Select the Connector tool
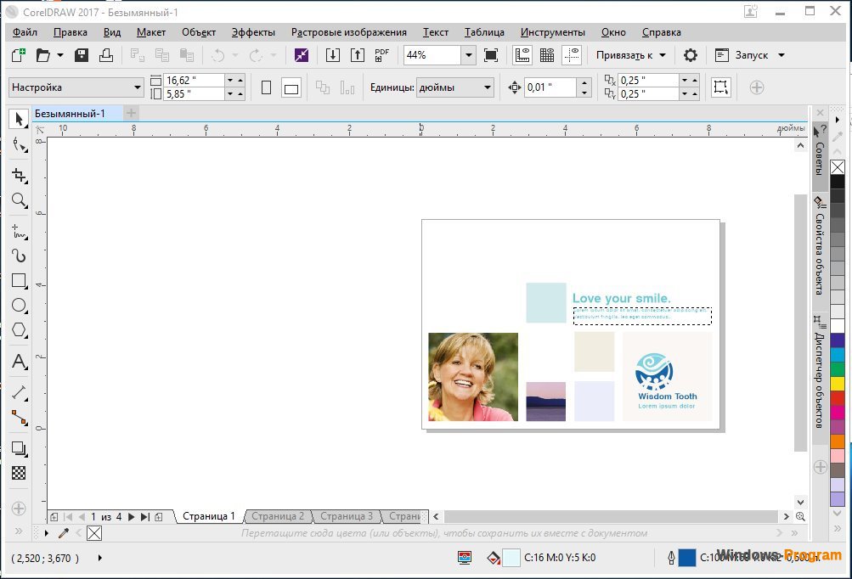 [19, 417]
